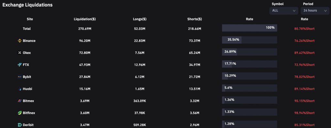Viewport: 331px width, 128px height.
Task: Click the Binance exchange logo icon
Action: (20, 41)
